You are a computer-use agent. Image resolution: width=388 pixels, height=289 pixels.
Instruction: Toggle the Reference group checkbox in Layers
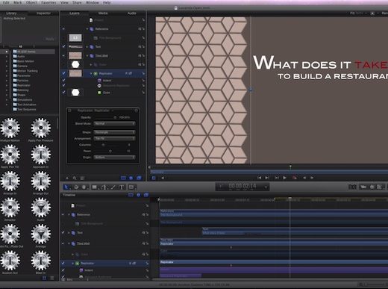click(63, 29)
